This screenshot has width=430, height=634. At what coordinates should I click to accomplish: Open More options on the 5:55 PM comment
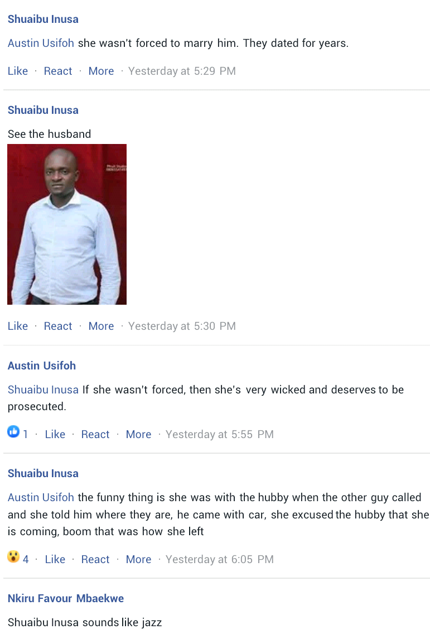pyautogui.click(x=139, y=434)
